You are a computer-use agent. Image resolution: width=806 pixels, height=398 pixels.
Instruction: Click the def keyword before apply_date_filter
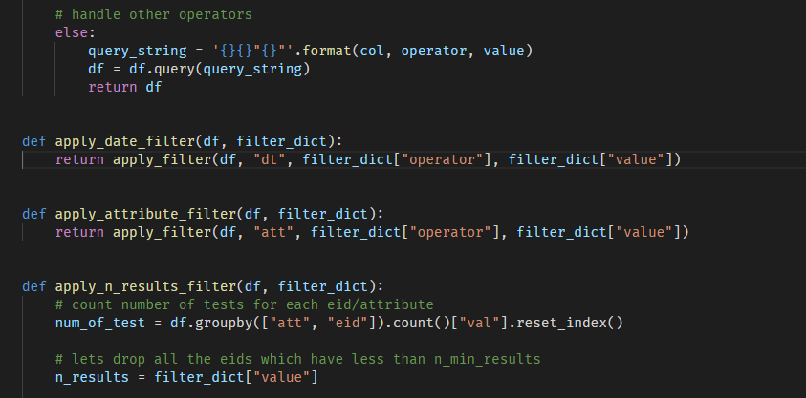33,141
